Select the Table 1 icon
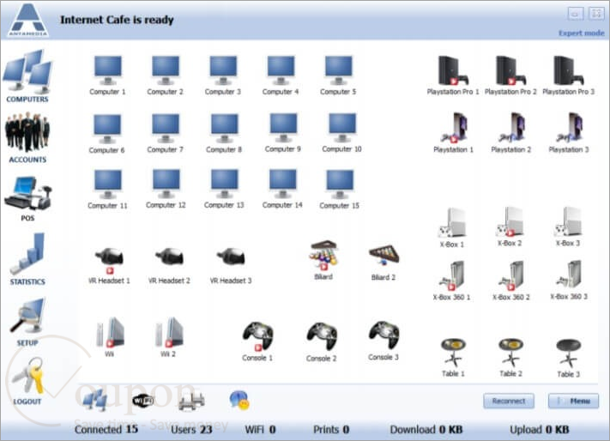This screenshot has height=441, width=610. (x=453, y=353)
